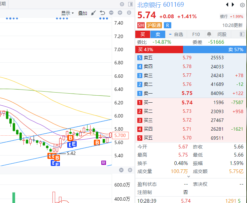This screenshot has width=247, height=203.
Task: Click the orange B marker beside 5.60
Action: pyautogui.click(x=97, y=142)
